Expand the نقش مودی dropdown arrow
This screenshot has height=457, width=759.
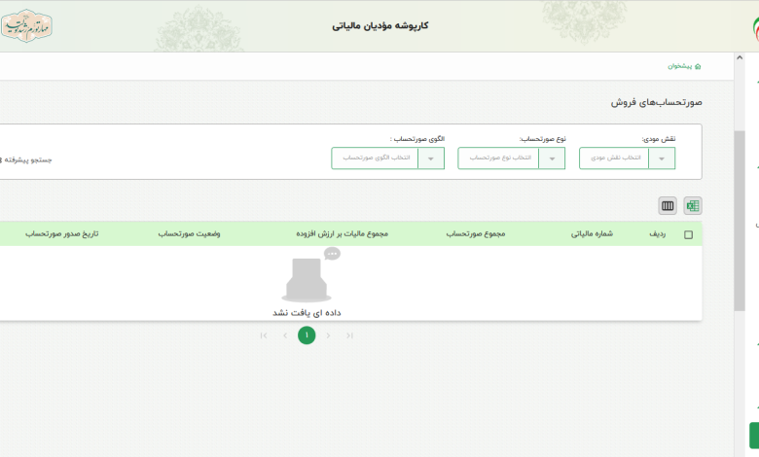pos(662,158)
